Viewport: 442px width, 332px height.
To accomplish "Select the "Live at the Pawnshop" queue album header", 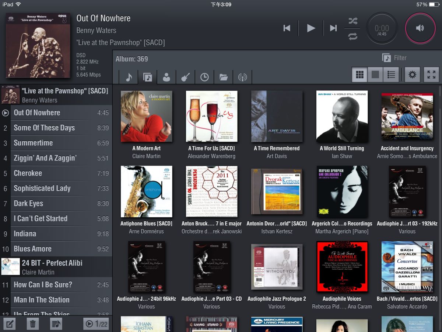I will pos(56,95).
